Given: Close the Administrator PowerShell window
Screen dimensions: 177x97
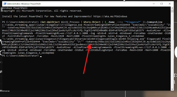Looking at the screenshot, I should [170, 4].
